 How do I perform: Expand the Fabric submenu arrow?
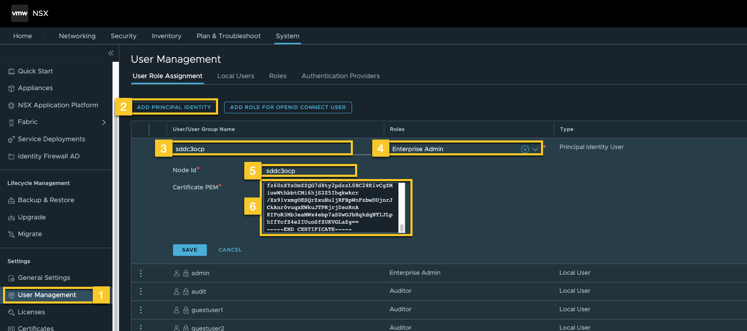(x=104, y=122)
